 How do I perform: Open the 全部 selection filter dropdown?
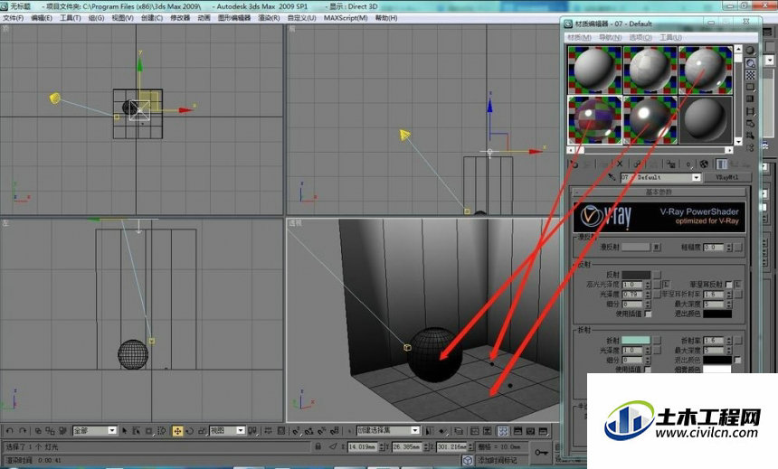tap(112, 430)
